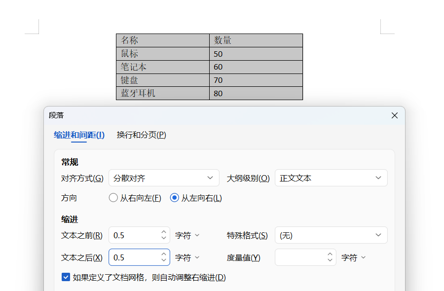
Task: Decrement the 文本之后 value with down arrow
Action: (x=163, y=260)
